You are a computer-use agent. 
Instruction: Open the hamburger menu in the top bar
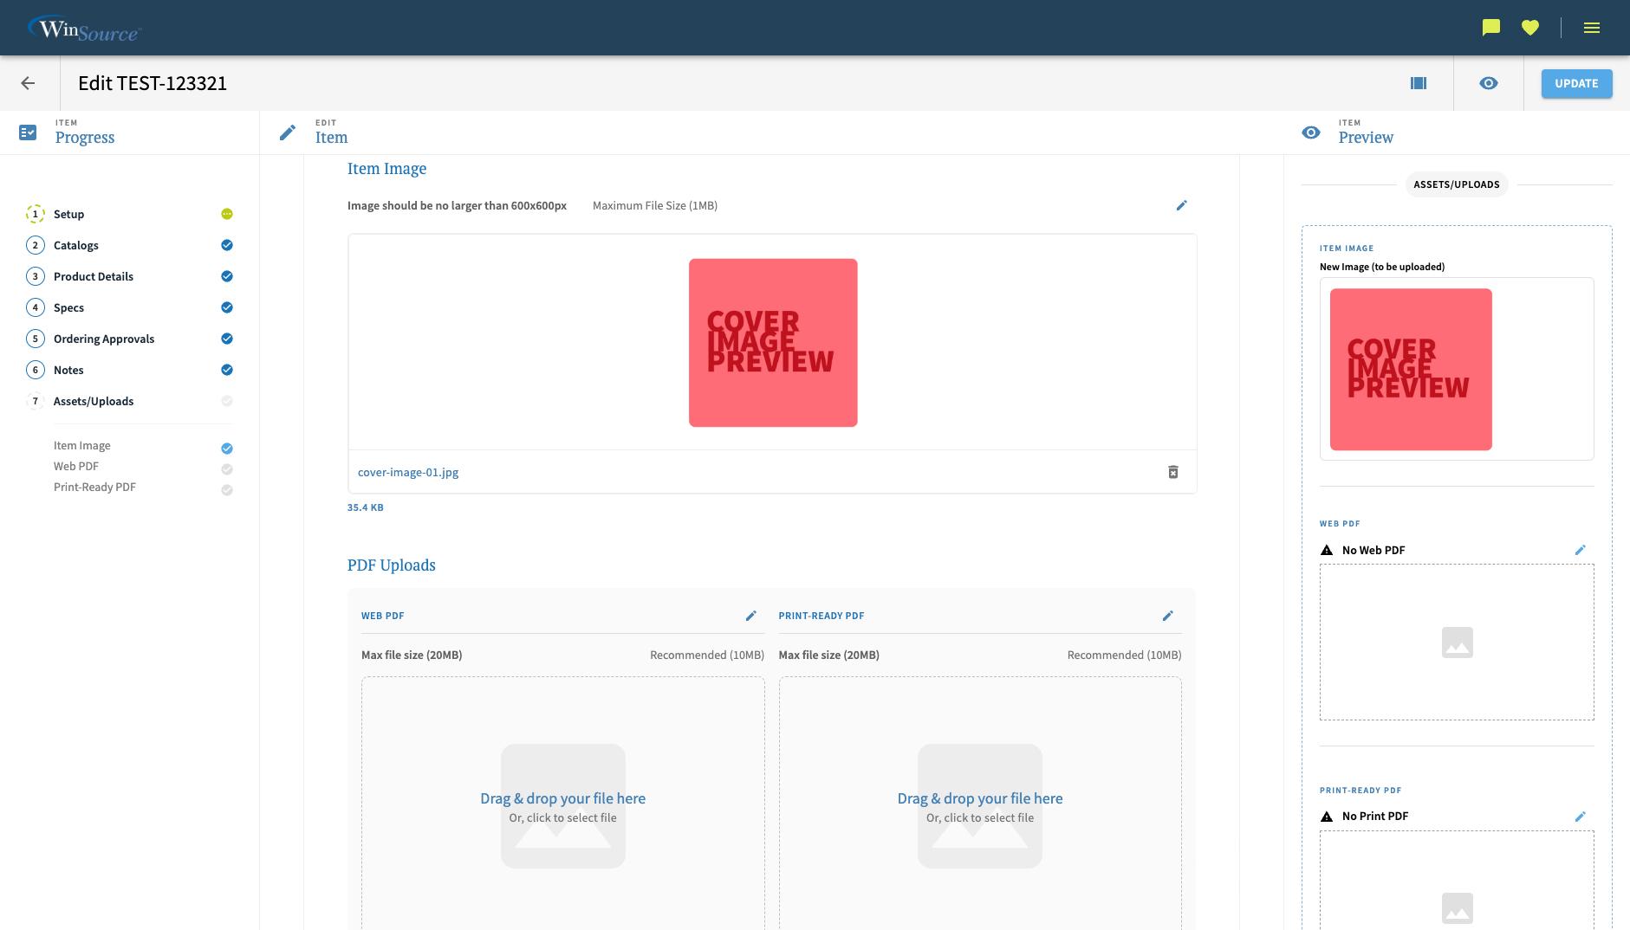click(1592, 27)
